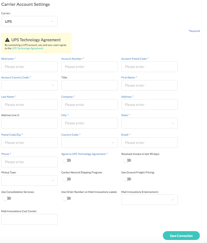The width and height of the screenshot is (207, 243).
Task: Click the Save Connection button
Action: [181, 236]
